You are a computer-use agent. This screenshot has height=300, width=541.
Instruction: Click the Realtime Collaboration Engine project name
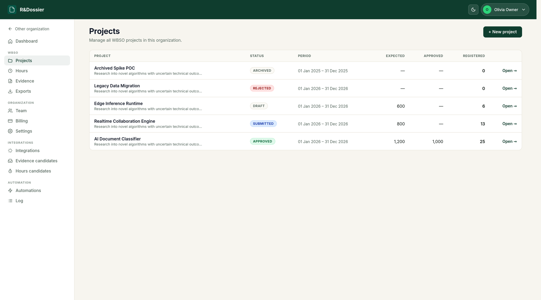(x=125, y=121)
